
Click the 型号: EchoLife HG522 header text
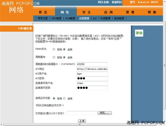(144, 2)
